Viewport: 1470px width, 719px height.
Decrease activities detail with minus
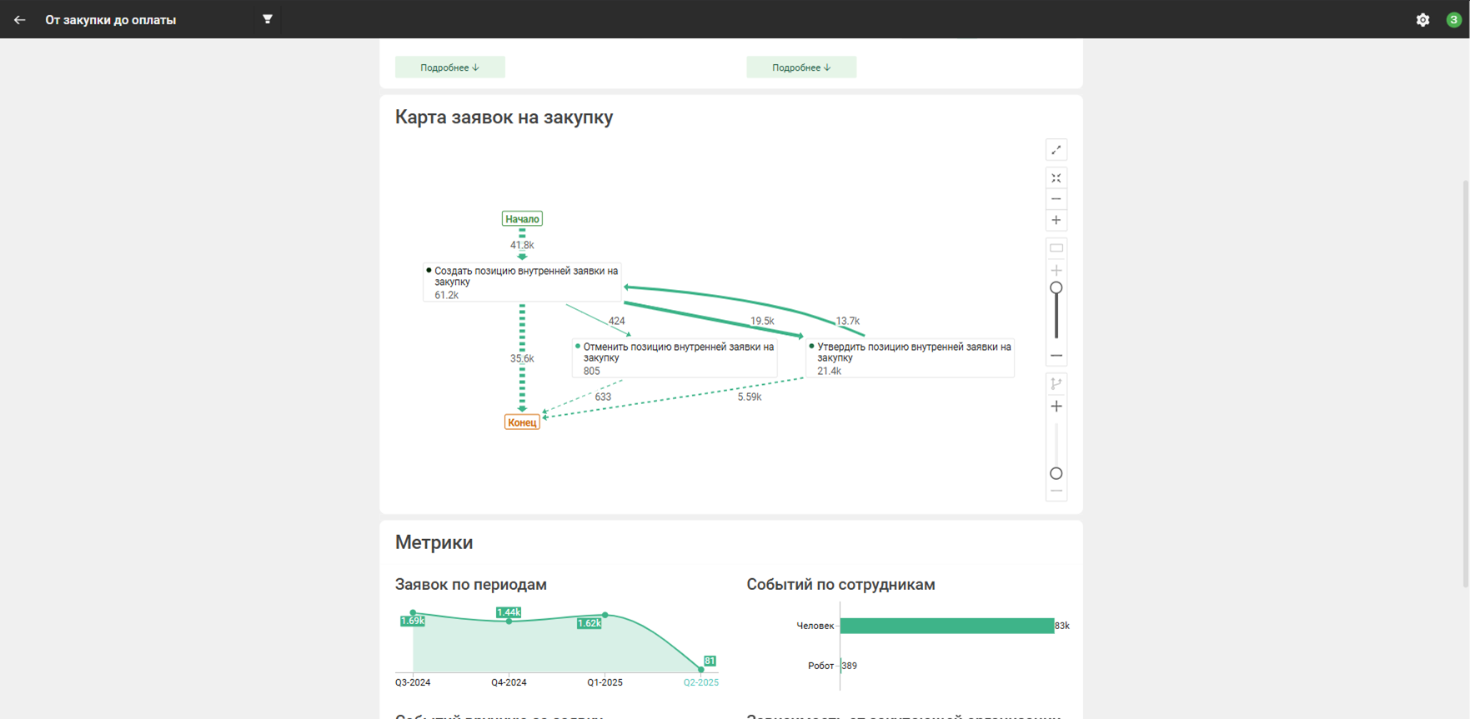pos(1056,356)
